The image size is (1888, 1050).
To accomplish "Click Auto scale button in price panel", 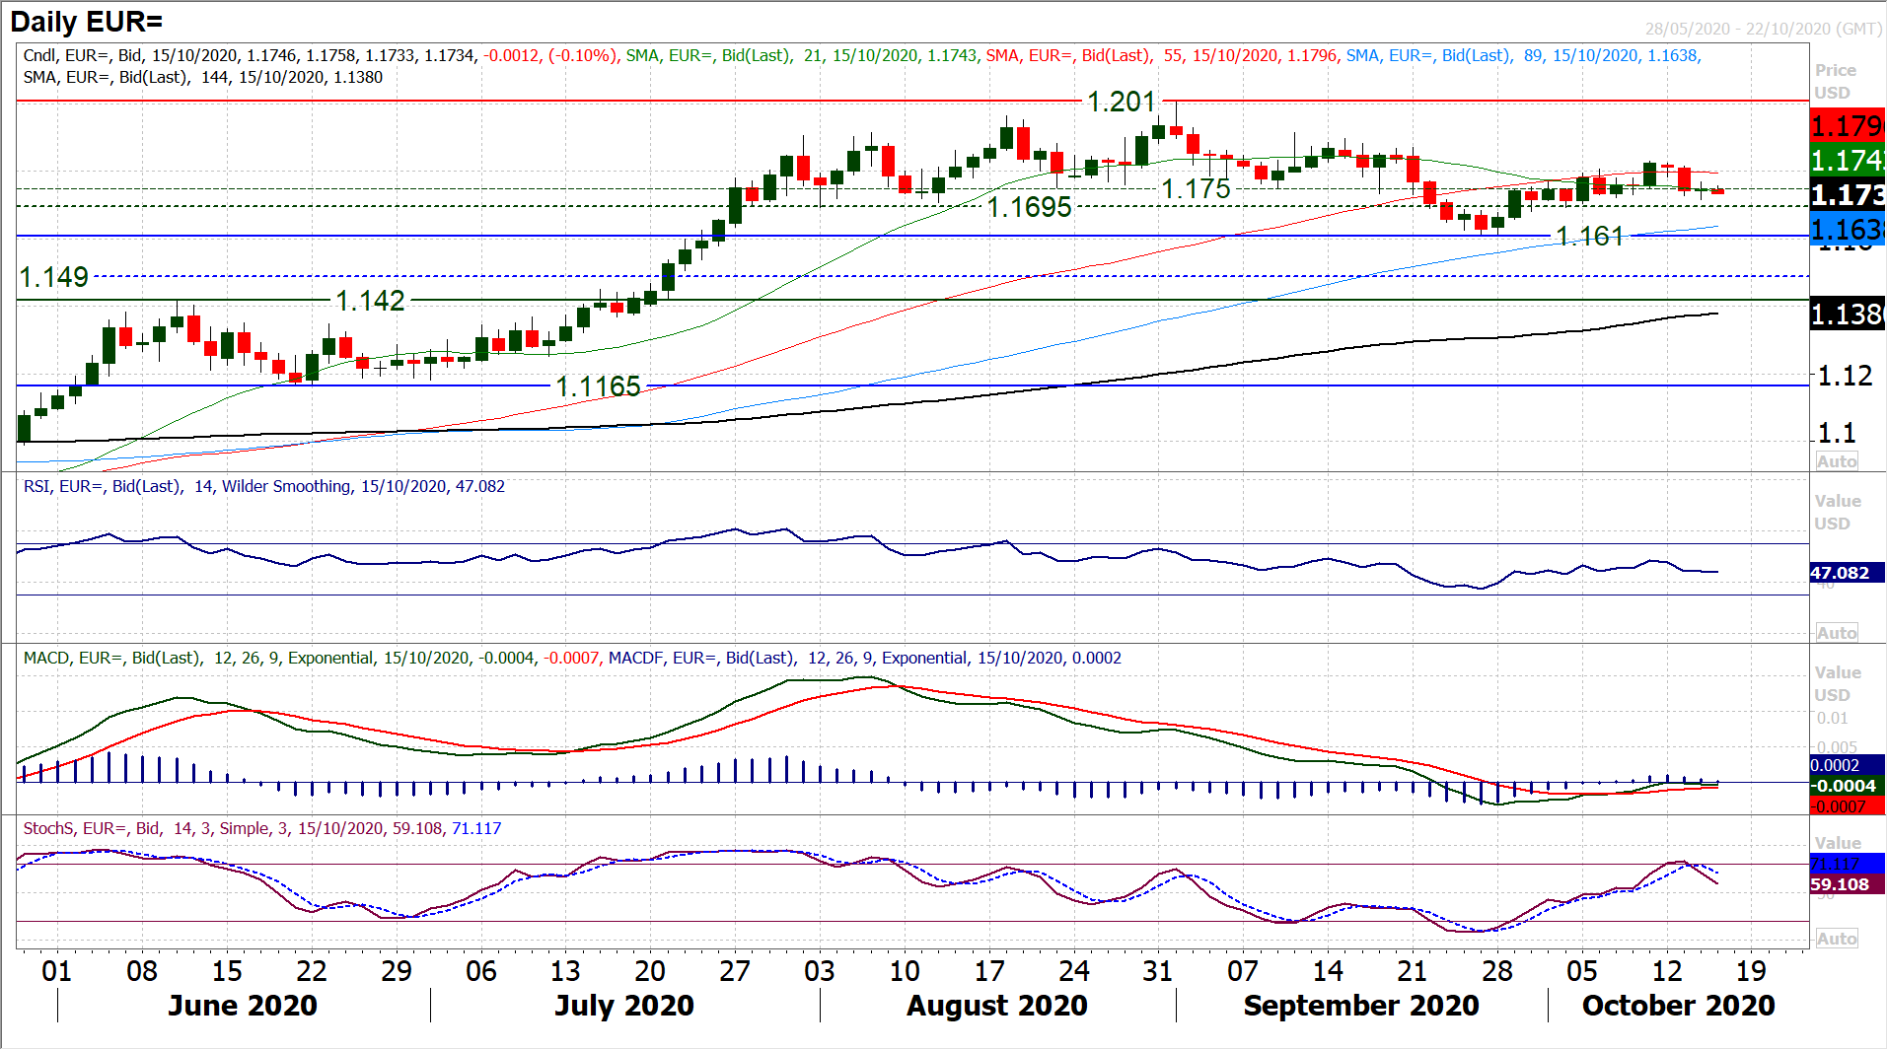I will 1836,461.
